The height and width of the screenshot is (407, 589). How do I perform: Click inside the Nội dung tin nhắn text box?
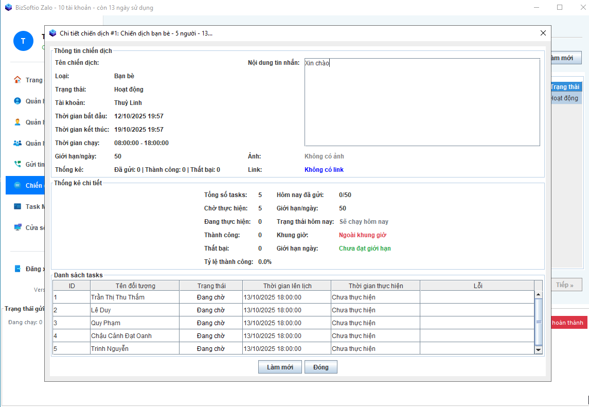(x=422, y=103)
